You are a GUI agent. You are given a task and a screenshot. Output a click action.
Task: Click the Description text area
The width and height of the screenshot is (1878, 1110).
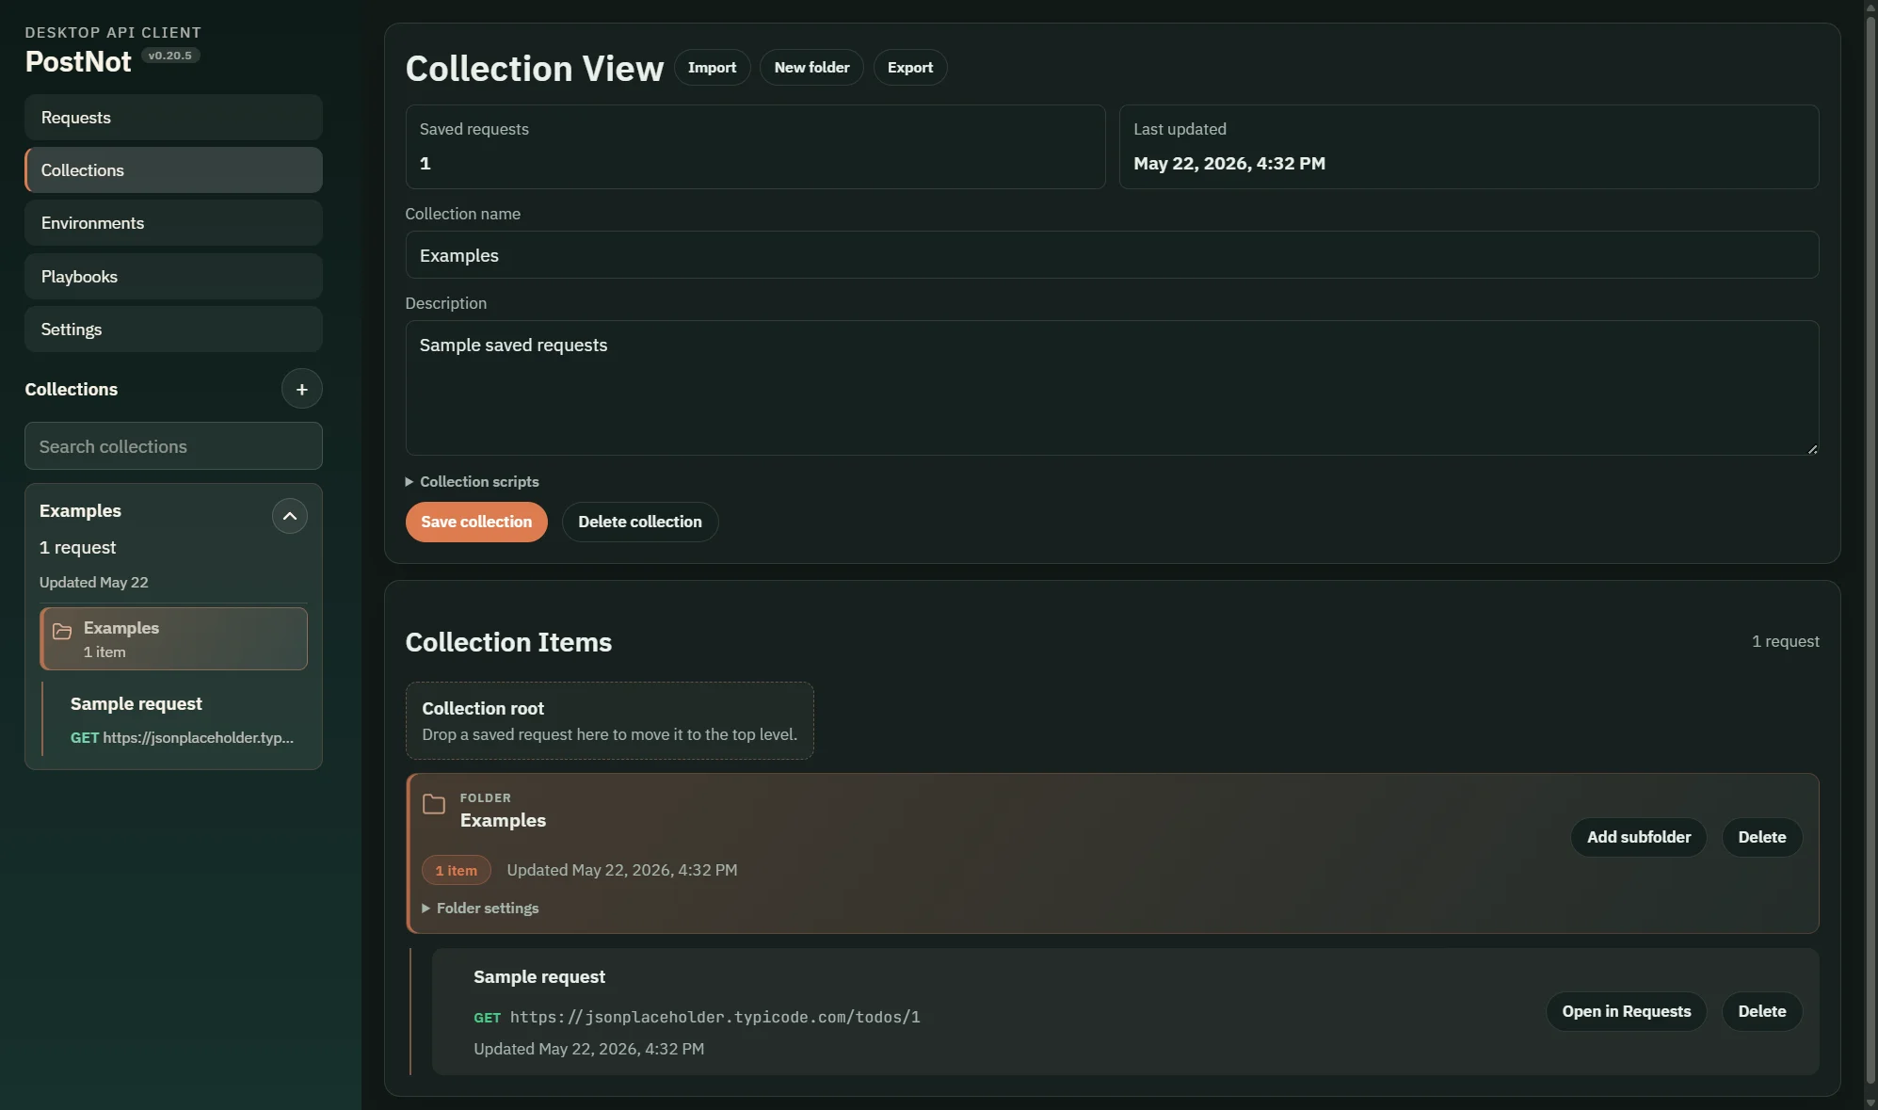(1112, 388)
